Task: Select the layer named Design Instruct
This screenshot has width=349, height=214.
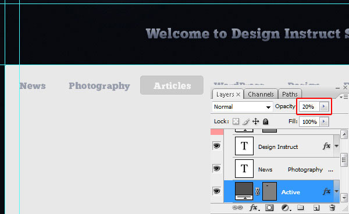Action: (278, 147)
